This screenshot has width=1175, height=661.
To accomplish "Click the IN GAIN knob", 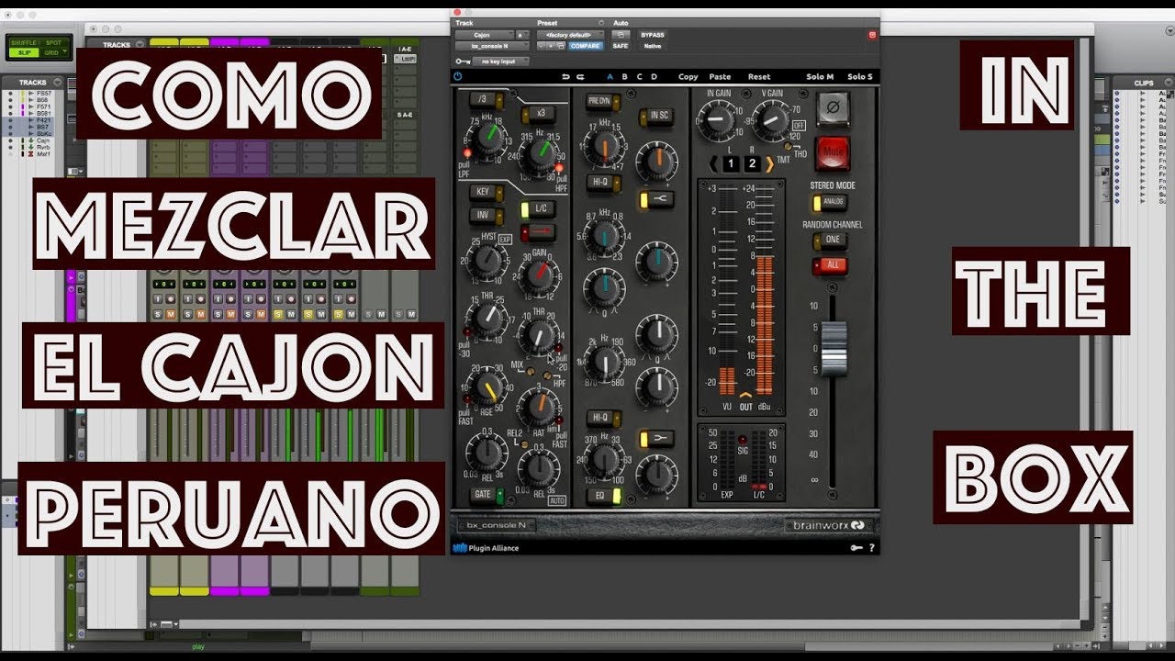I will coord(718,120).
